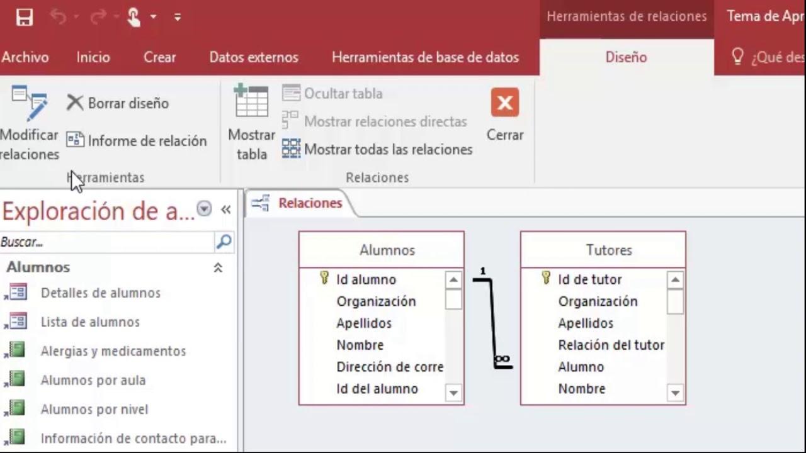The image size is (806, 453).
Task: Click the Mostrar relaciones directas icon
Action: pyautogui.click(x=290, y=121)
